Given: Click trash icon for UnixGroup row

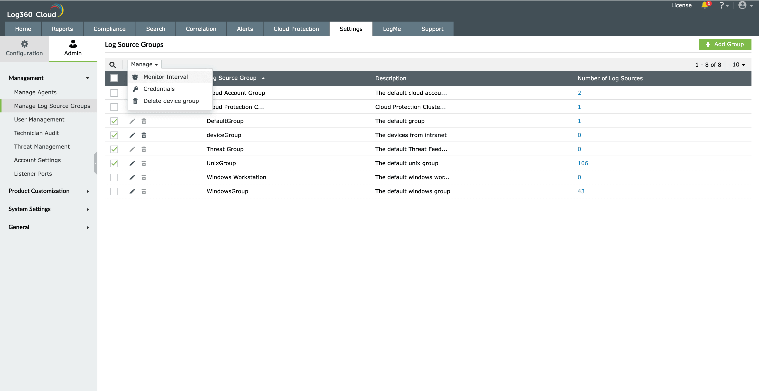Looking at the screenshot, I should pos(144,163).
